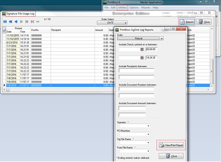This screenshot has height=162, width=221.
Task: Go back several records with double-left arrow
Action: point(10,22)
